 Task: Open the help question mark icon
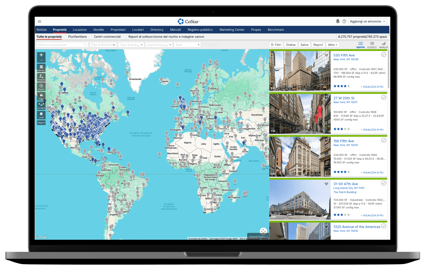[344, 21]
